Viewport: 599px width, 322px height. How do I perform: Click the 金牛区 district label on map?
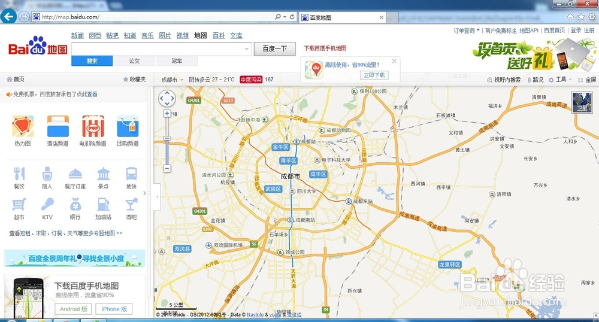click(x=280, y=147)
